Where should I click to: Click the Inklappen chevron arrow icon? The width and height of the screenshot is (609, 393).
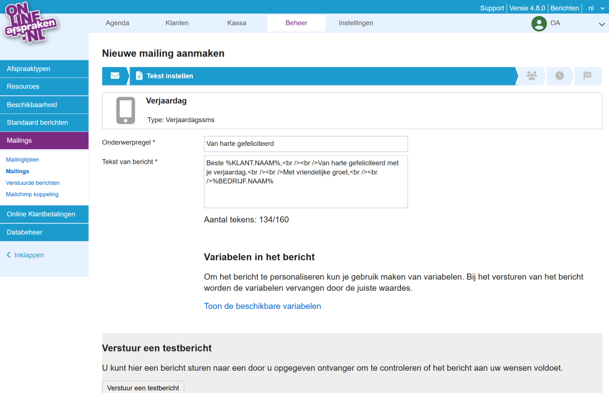coord(9,255)
